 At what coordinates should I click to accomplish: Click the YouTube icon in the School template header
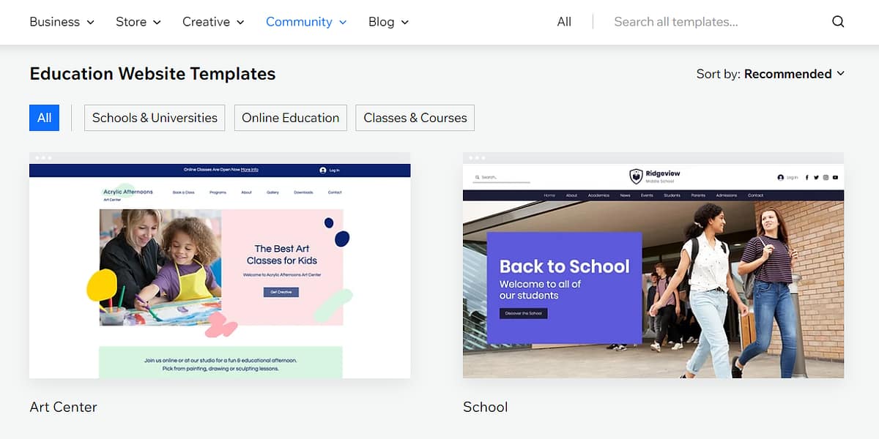coord(835,177)
